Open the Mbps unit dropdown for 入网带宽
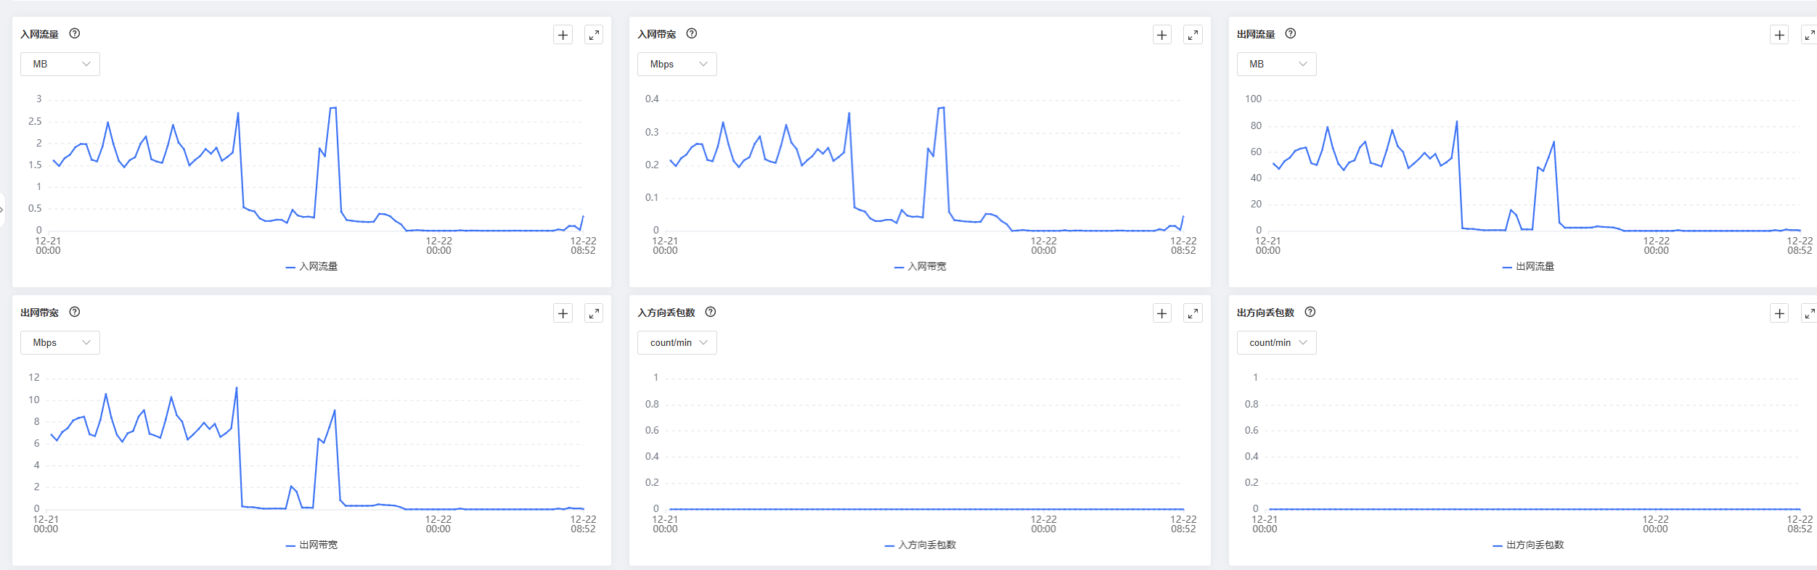Screen dimensions: 1817x570 pyautogui.click(x=677, y=65)
